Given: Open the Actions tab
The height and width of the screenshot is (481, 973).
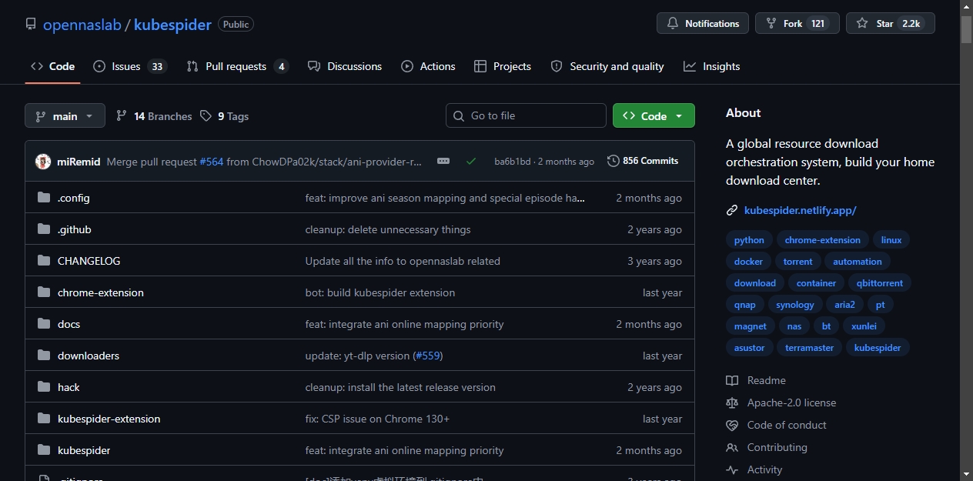Looking at the screenshot, I should point(428,66).
